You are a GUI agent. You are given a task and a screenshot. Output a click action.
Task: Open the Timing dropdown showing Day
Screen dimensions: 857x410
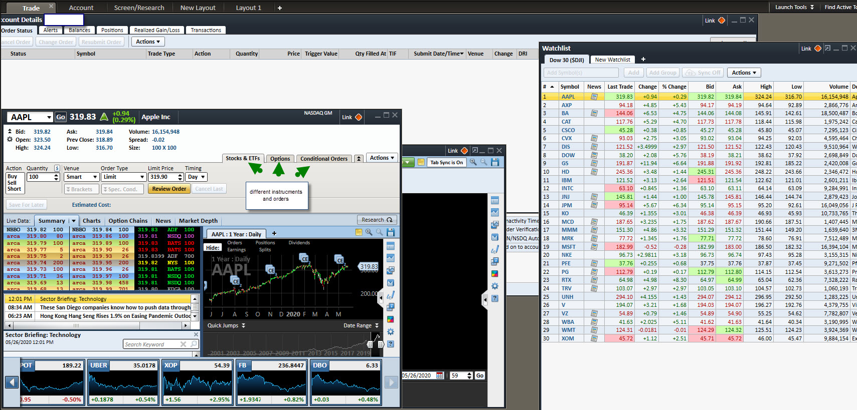click(196, 177)
